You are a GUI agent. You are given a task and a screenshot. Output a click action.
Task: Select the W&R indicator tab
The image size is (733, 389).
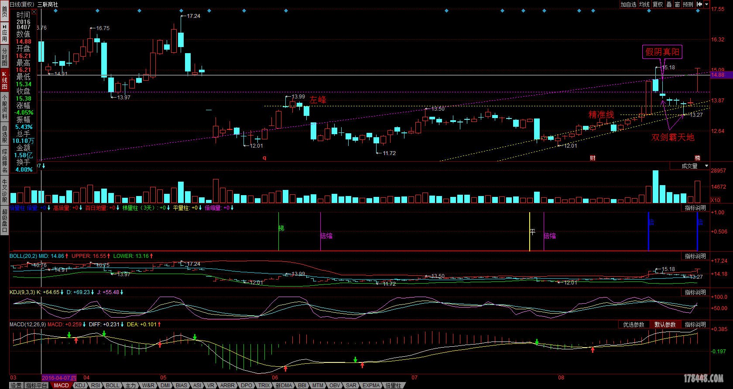tap(148, 386)
